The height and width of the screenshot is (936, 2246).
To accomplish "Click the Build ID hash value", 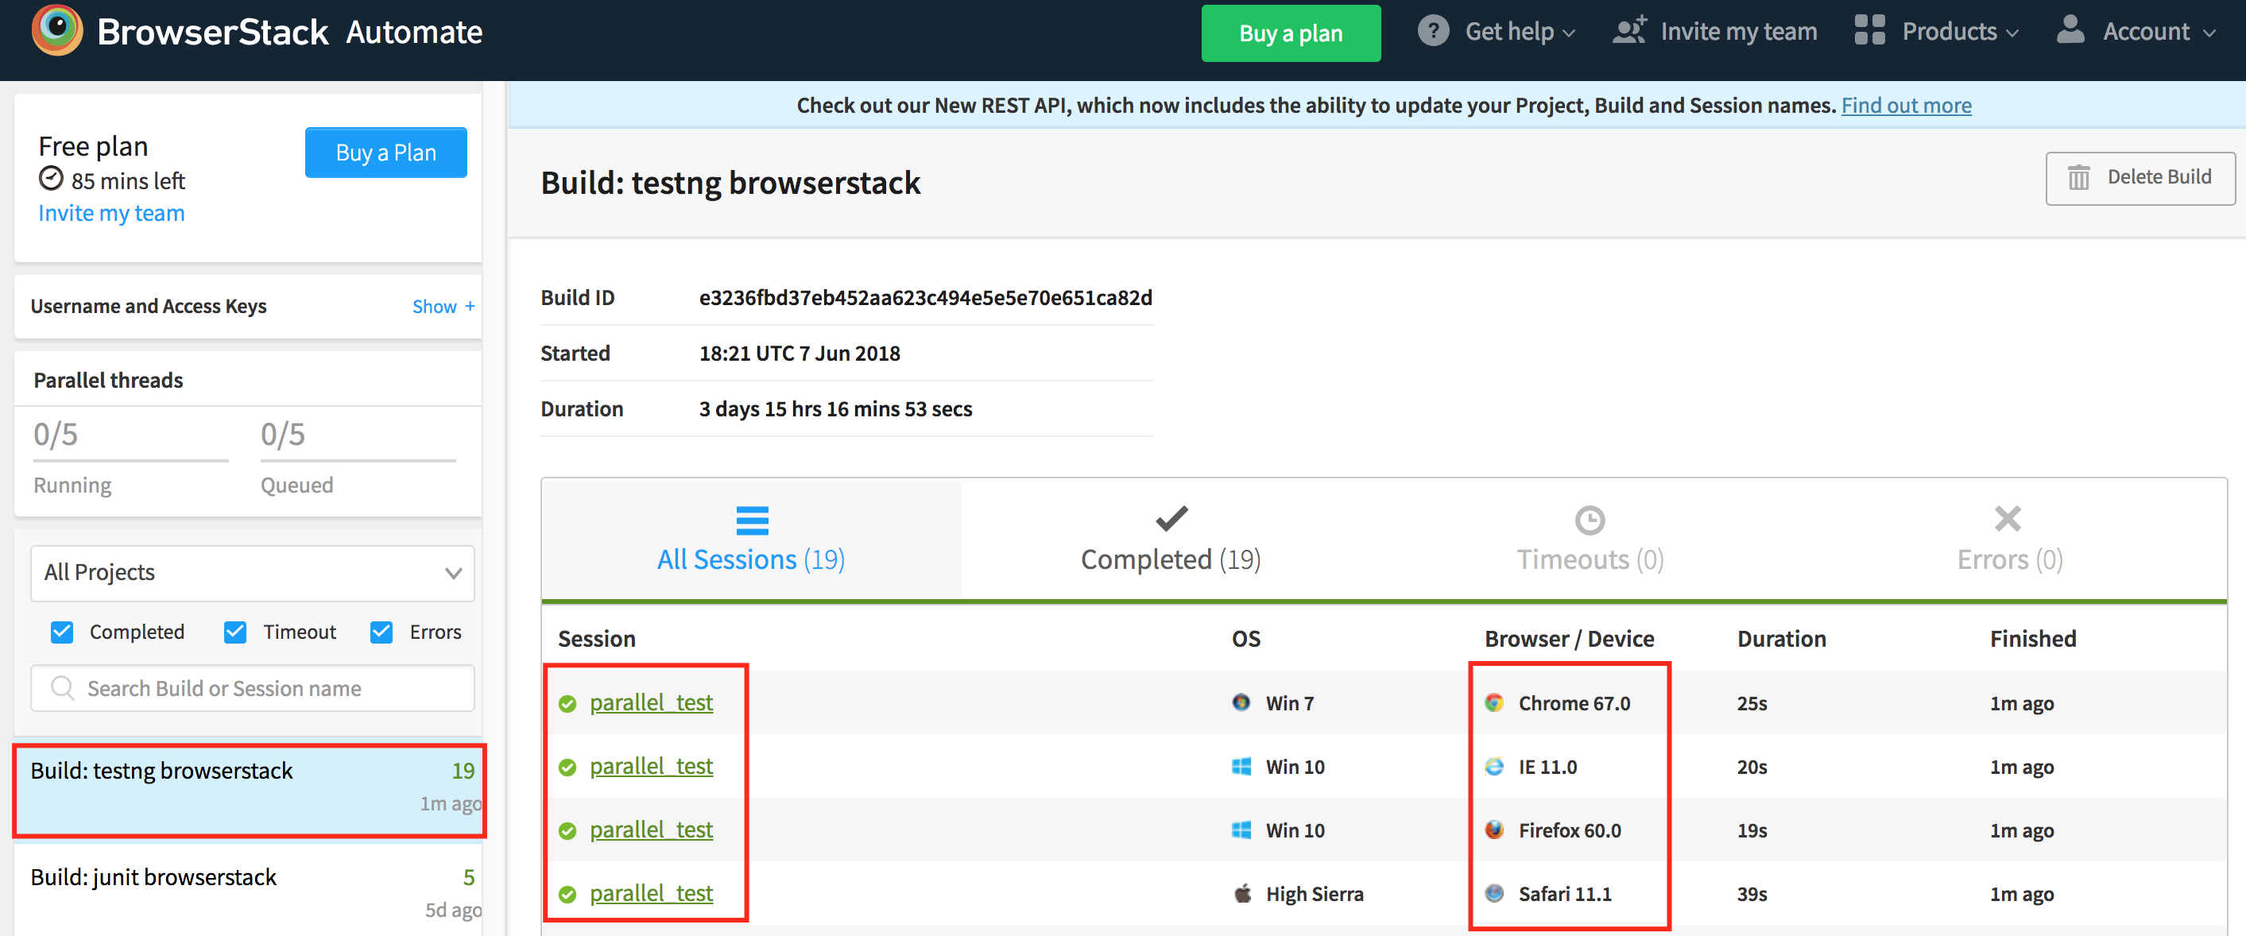I will [x=925, y=297].
